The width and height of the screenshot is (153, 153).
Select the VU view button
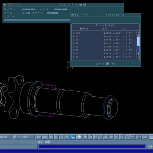coord(51,137)
